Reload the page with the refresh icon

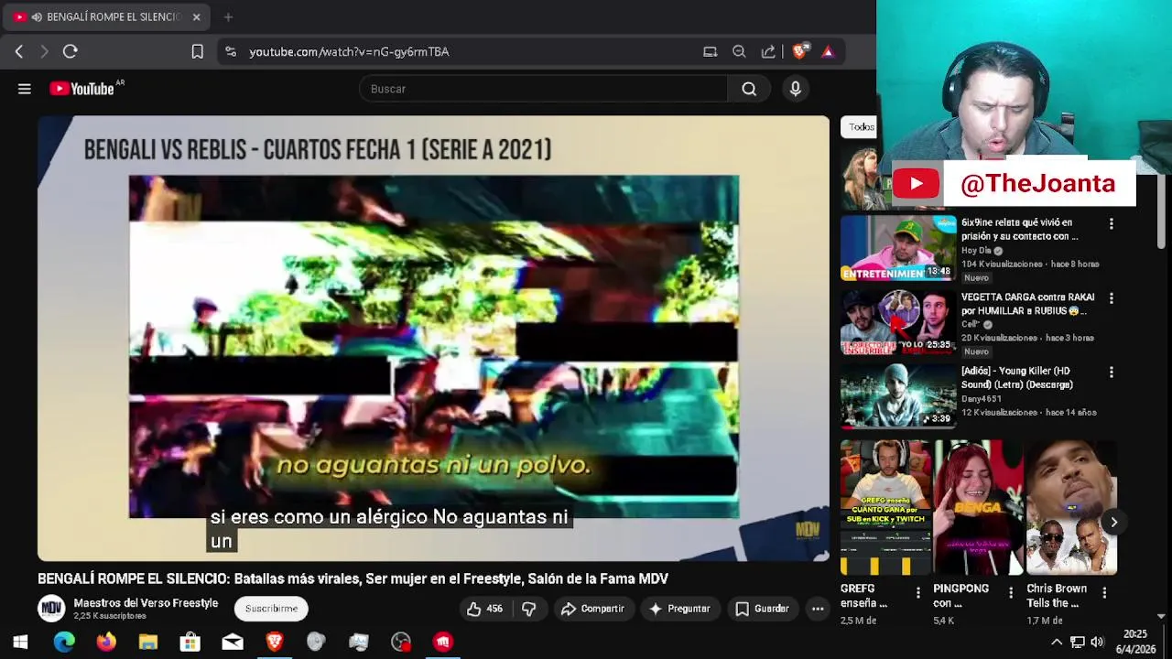(x=71, y=52)
